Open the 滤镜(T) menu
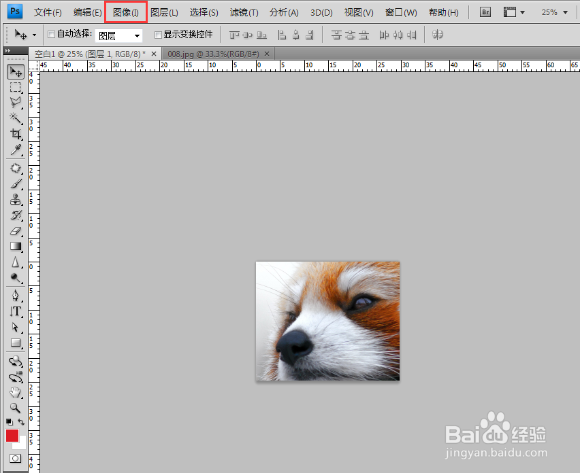Image resolution: width=580 pixels, height=473 pixels. coord(244,12)
